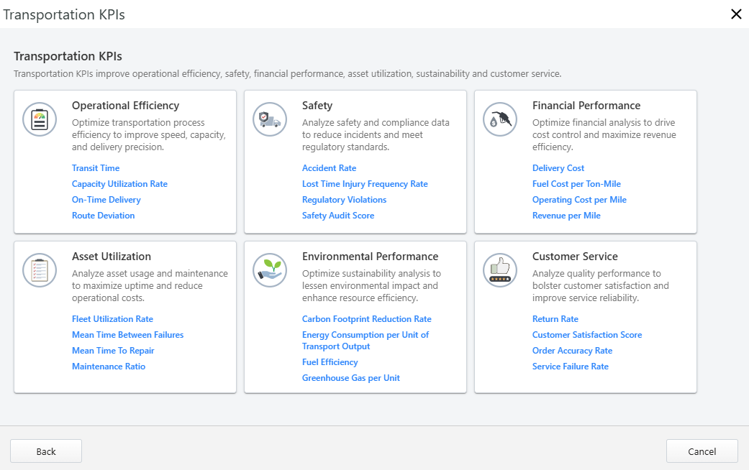The image size is (749, 470).
Task: Click the Operational Efficiency clipboard gauge icon
Action: pos(40,119)
